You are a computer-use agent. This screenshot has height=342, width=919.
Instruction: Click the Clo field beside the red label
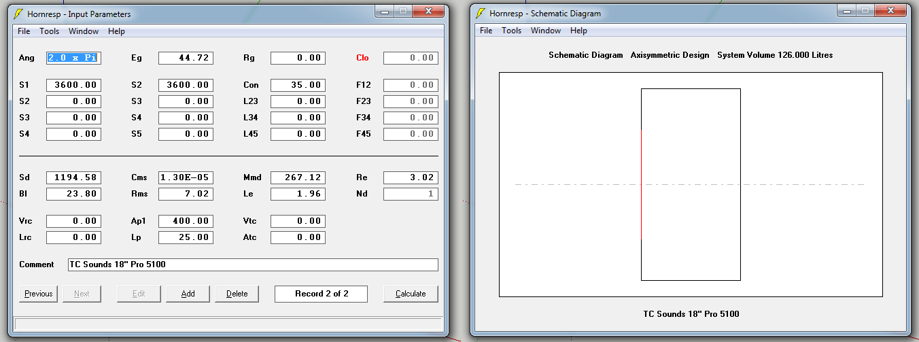411,58
